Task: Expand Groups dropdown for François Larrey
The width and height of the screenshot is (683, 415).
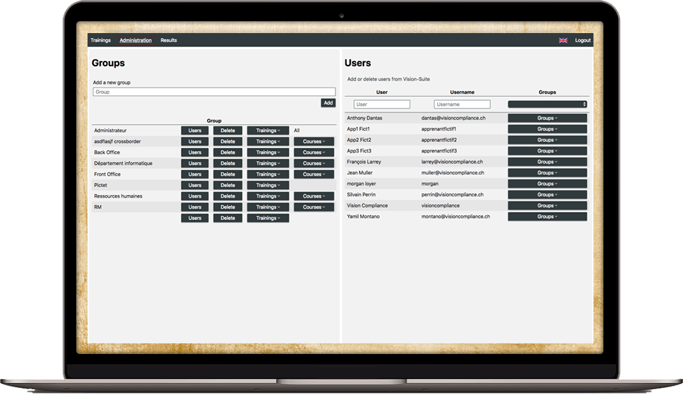Action: tap(547, 162)
